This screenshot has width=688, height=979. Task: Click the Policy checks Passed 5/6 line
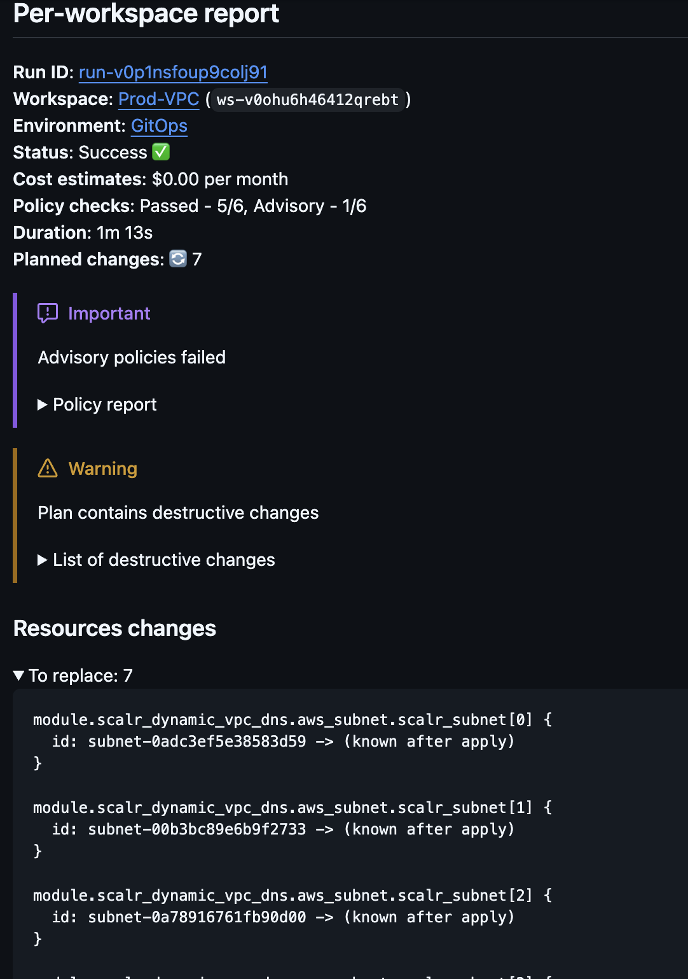[x=189, y=206]
